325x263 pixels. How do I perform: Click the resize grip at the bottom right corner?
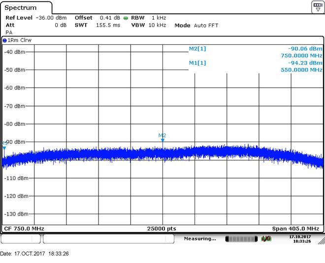(322, 241)
